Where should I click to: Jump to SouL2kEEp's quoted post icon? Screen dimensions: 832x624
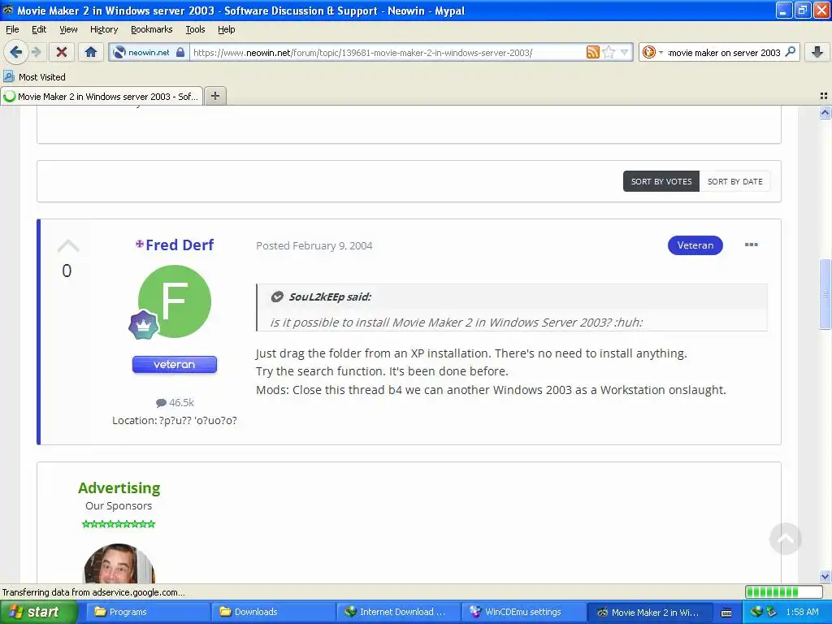click(277, 297)
